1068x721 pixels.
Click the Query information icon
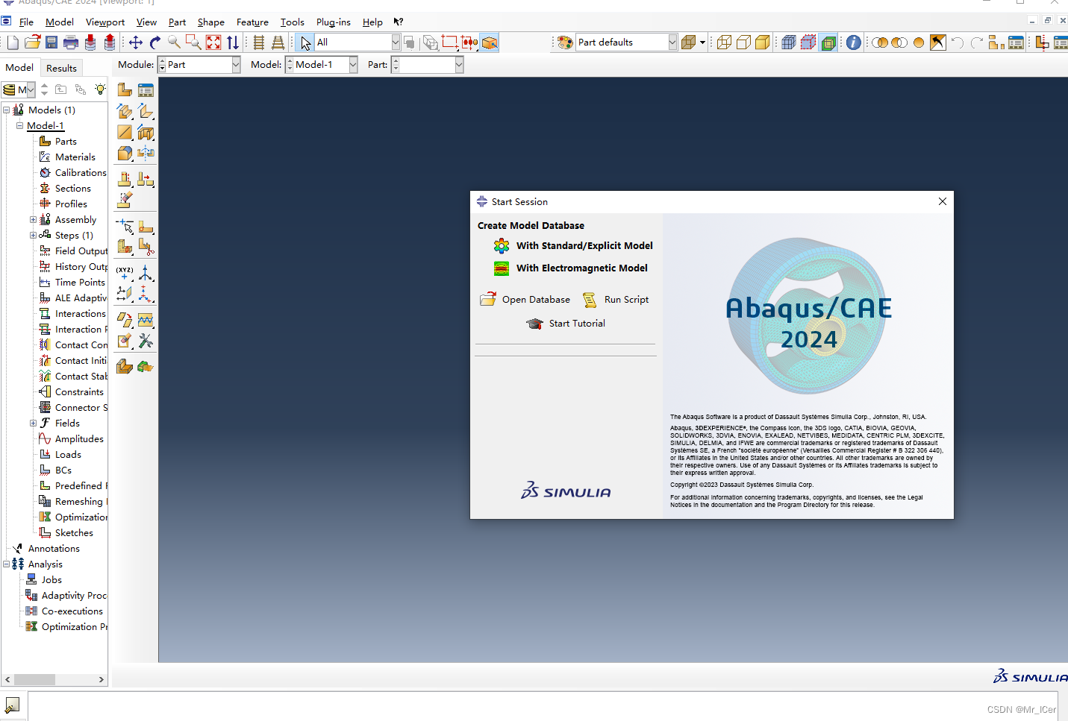(854, 42)
